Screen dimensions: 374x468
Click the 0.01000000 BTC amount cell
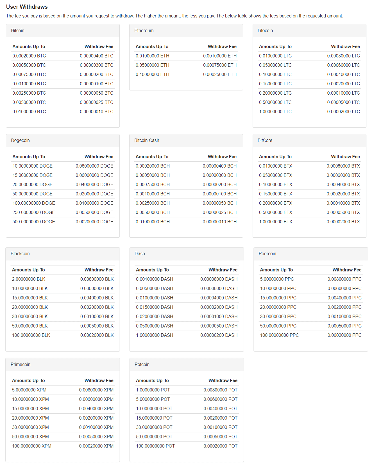tap(29, 112)
